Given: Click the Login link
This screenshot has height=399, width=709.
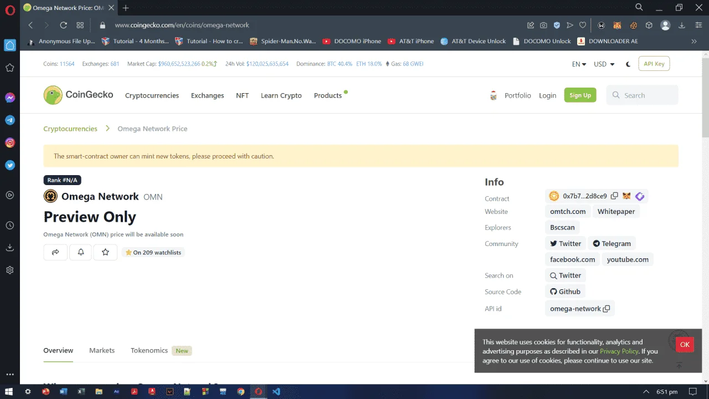Looking at the screenshot, I should coord(547,95).
